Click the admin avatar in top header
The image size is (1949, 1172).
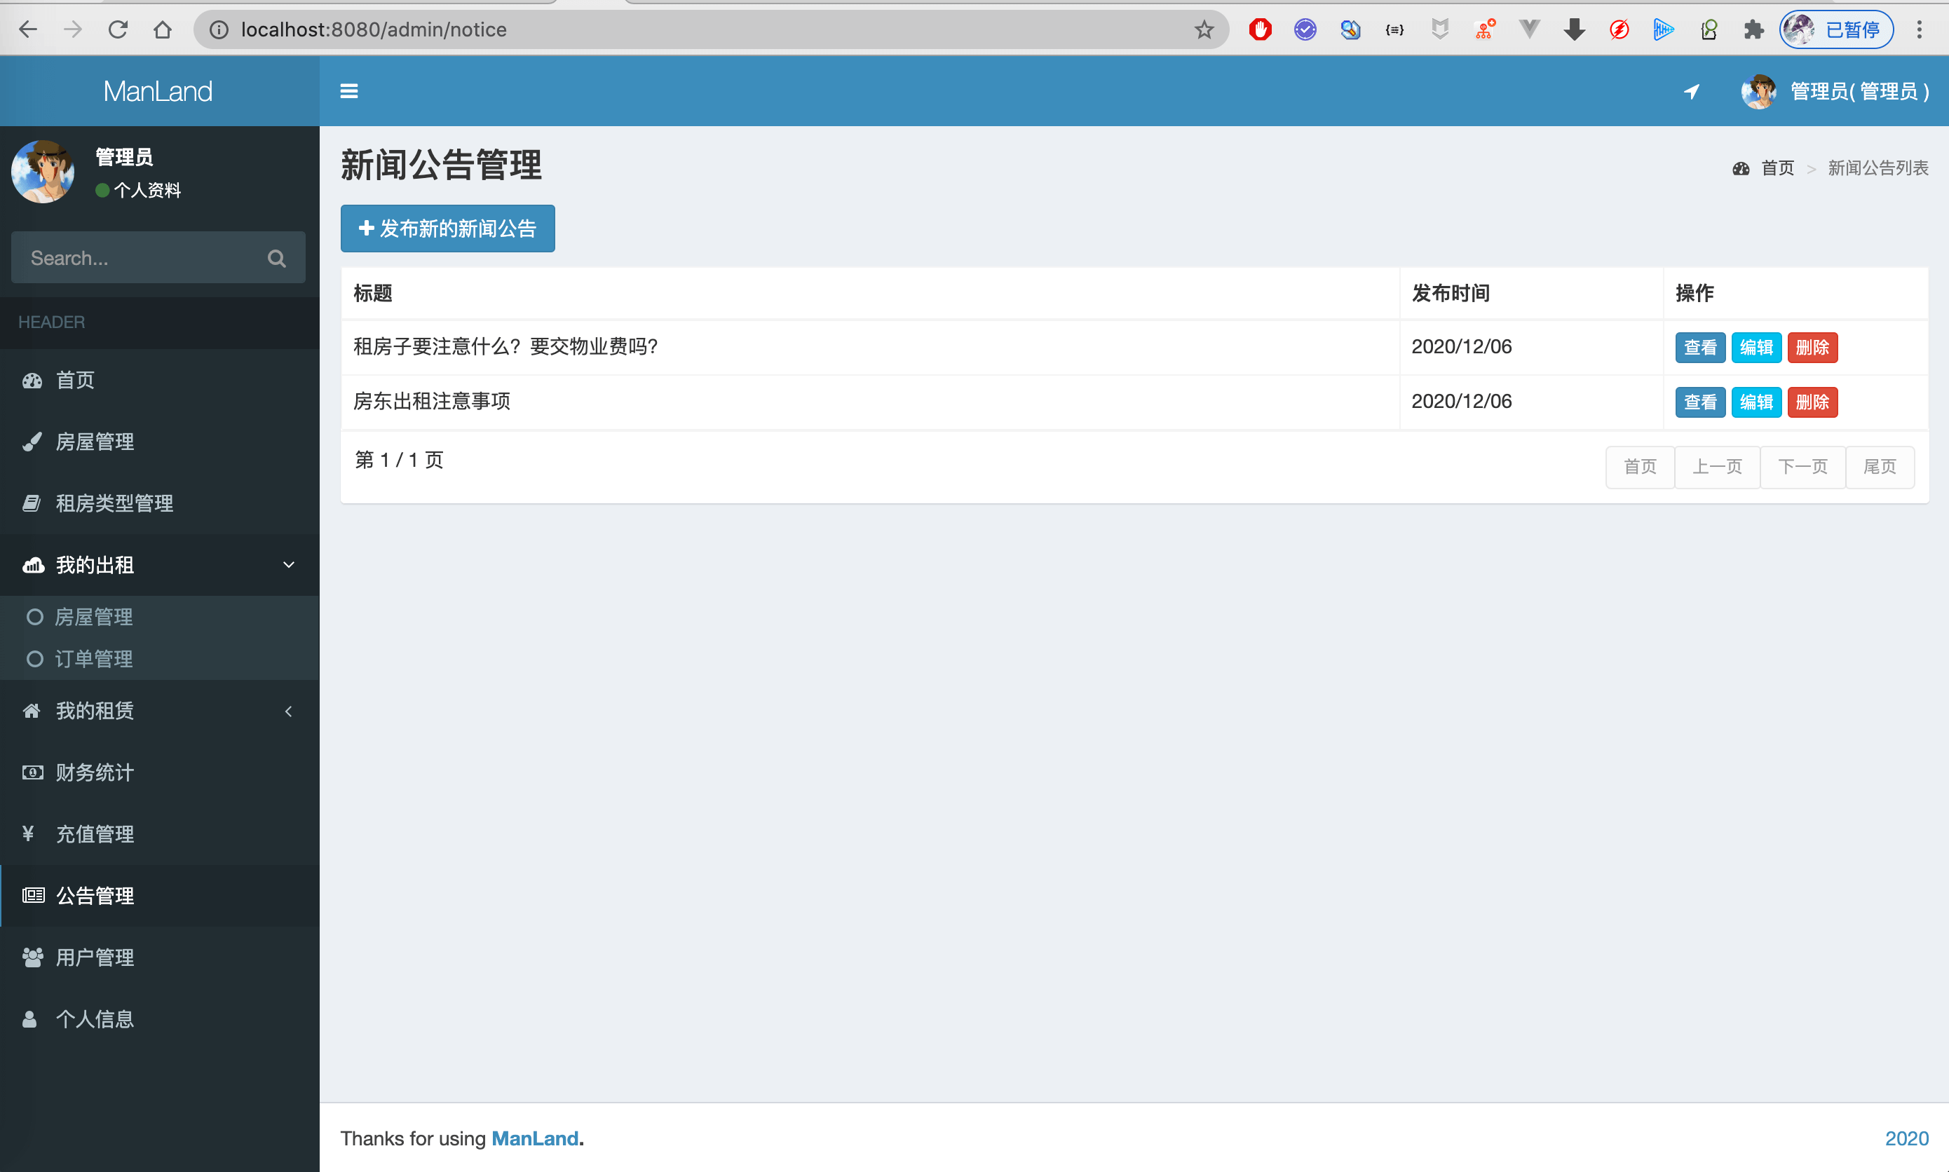pos(1758,92)
